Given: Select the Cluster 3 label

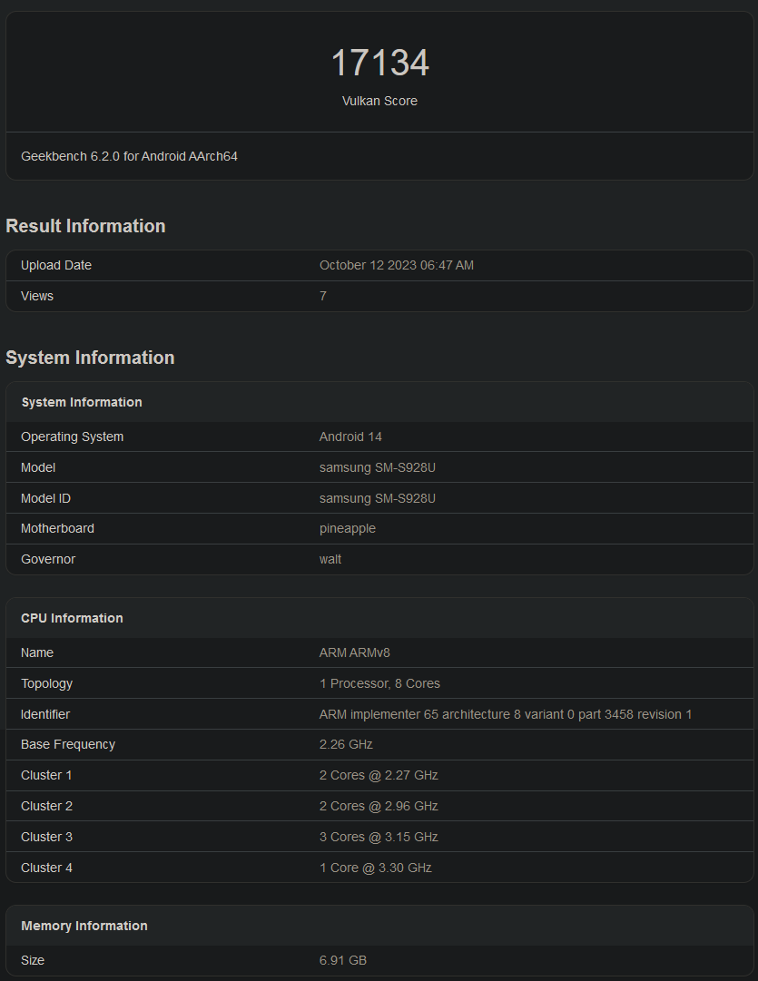Looking at the screenshot, I should [46, 837].
